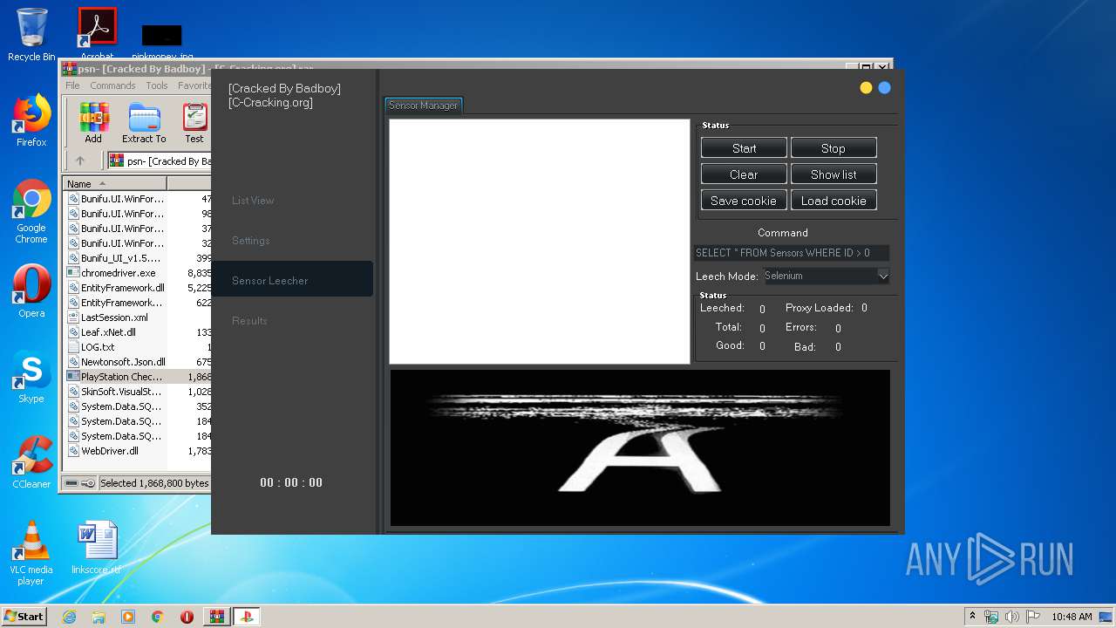Screen dimensions: 1116x628
Task: Click Opera icon in taskbar
Action: point(187,617)
